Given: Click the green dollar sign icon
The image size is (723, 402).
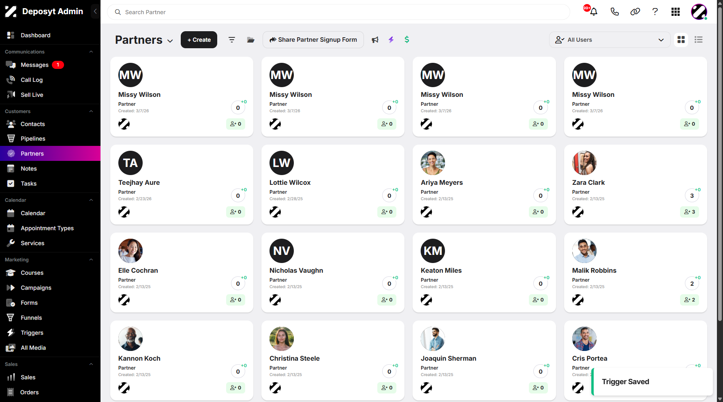Looking at the screenshot, I should tap(407, 39).
